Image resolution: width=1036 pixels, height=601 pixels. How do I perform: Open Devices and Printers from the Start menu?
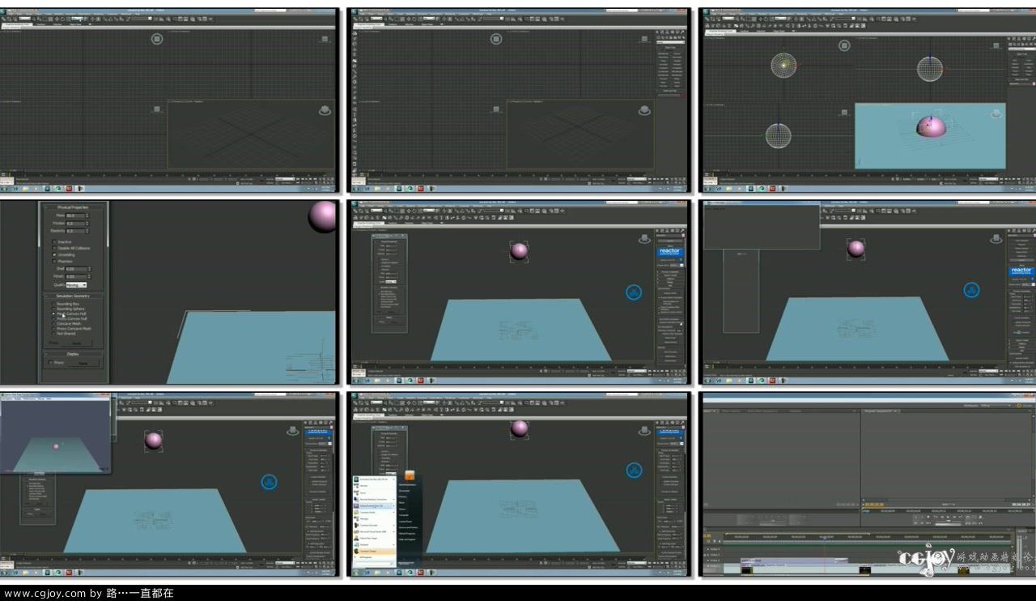pyautogui.click(x=408, y=527)
